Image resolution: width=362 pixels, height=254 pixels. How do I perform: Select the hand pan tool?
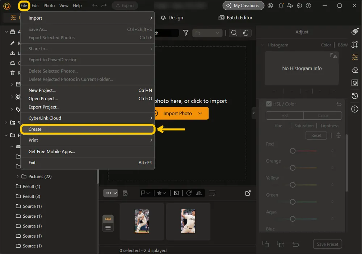pyautogui.click(x=246, y=33)
